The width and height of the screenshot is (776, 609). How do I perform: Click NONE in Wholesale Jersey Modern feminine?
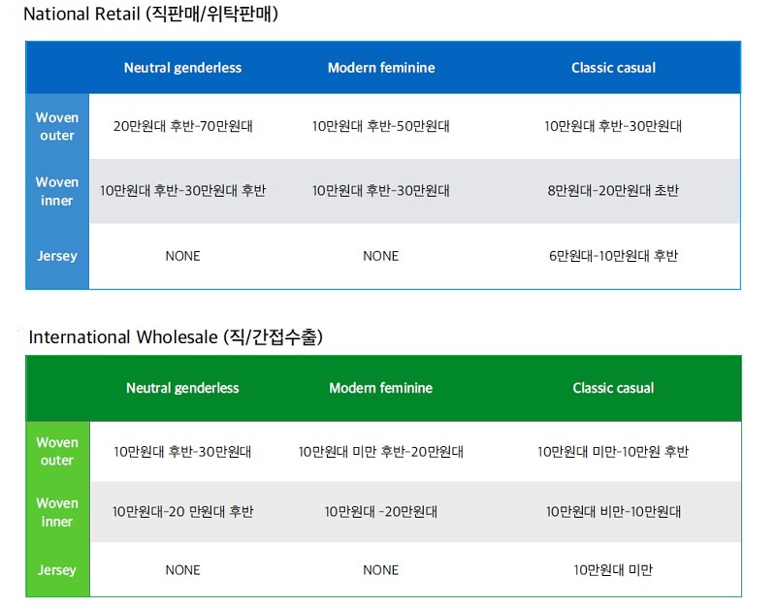[380, 570]
